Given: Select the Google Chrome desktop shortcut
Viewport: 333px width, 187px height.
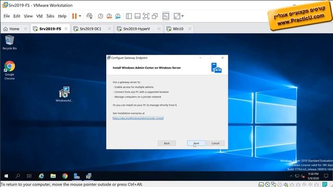Looking at the screenshot, I should click(9, 71).
